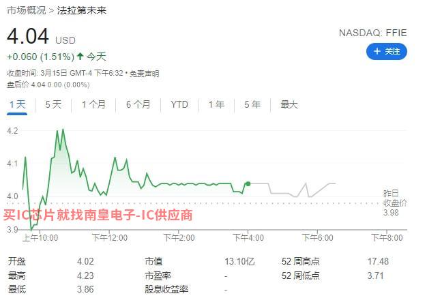This screenshot has width=442, height=298.
Task: Open the 市场概况 breadcrumb link
Action: click(x=26, y=10)
